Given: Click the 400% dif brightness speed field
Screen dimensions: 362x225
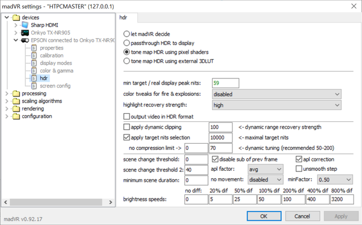Looking at the screenshot, I should [318, 199].
